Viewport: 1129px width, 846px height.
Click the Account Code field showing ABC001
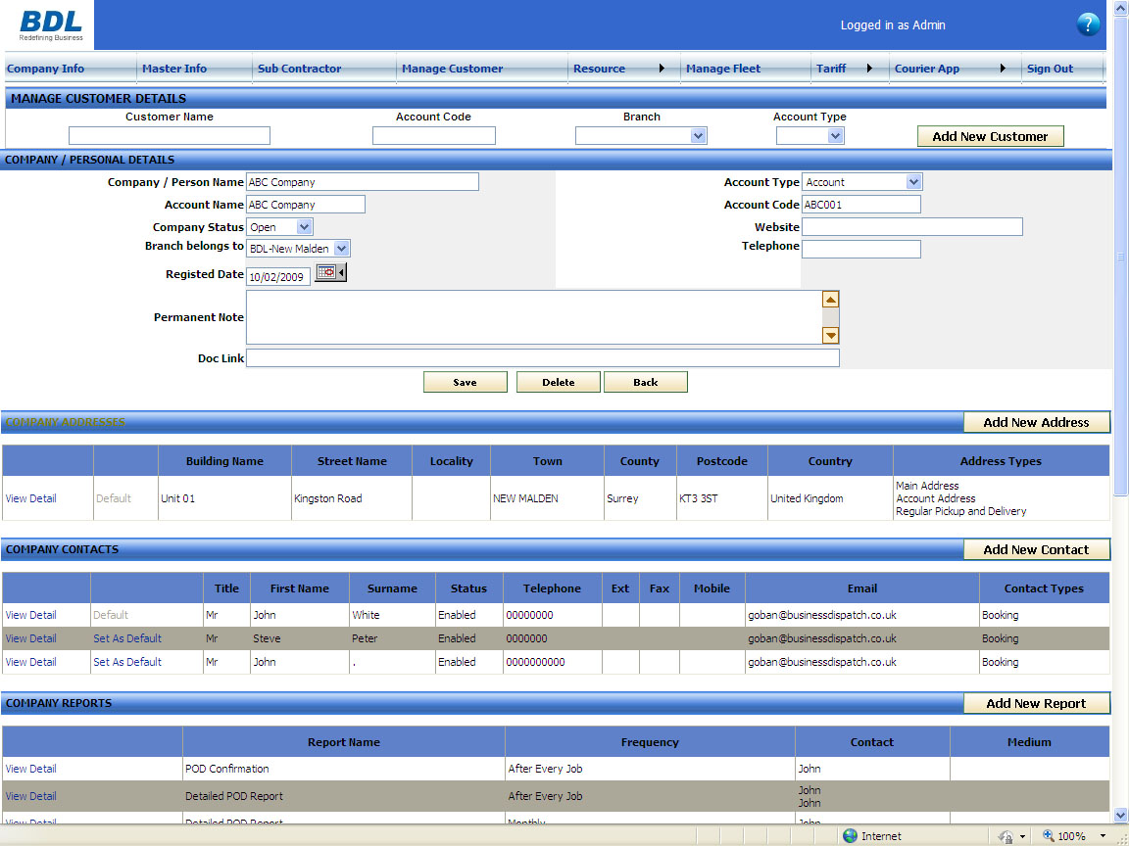pyautogui.click(x=861, y=205)
